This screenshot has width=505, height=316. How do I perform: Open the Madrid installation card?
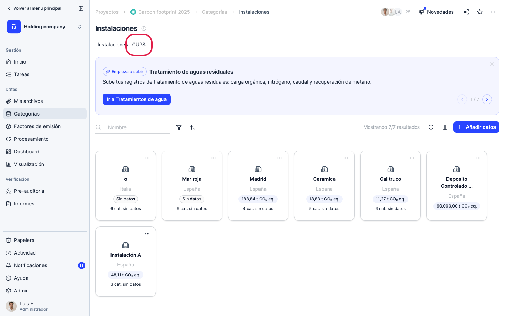pos(258,186)
